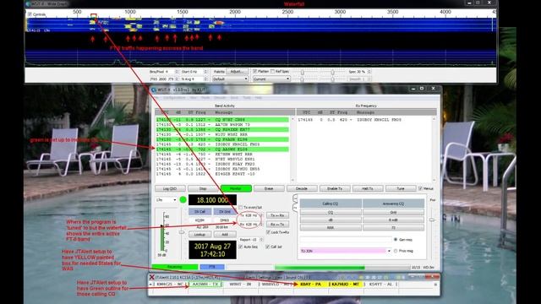
Task: Toggle the Auto Seq checkbox
Action: coord(241,247)
